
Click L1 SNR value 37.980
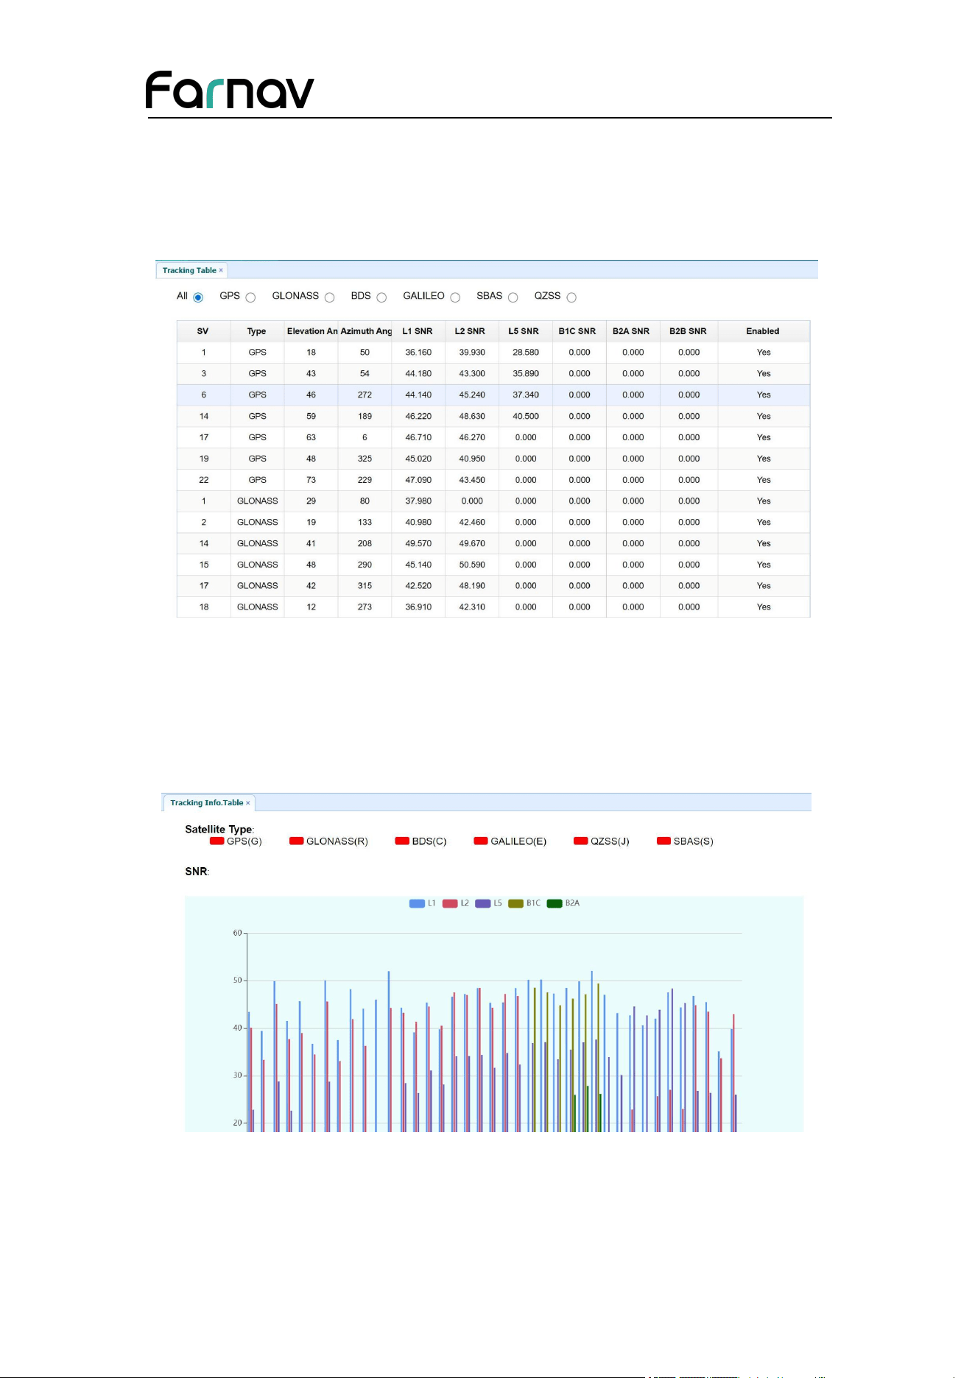coord(418,501)
